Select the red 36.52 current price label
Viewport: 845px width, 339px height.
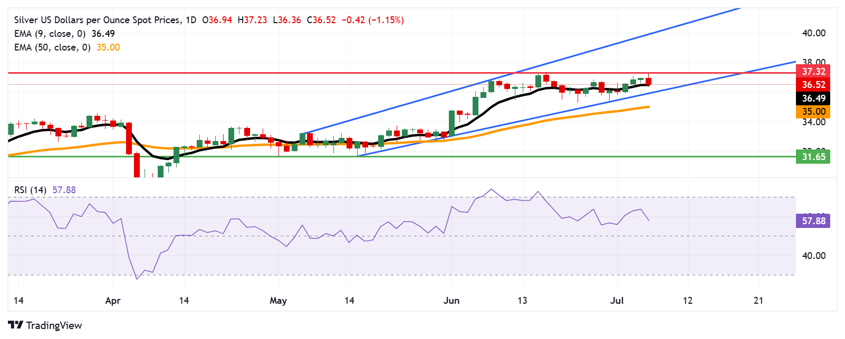(x=813, y=85)
